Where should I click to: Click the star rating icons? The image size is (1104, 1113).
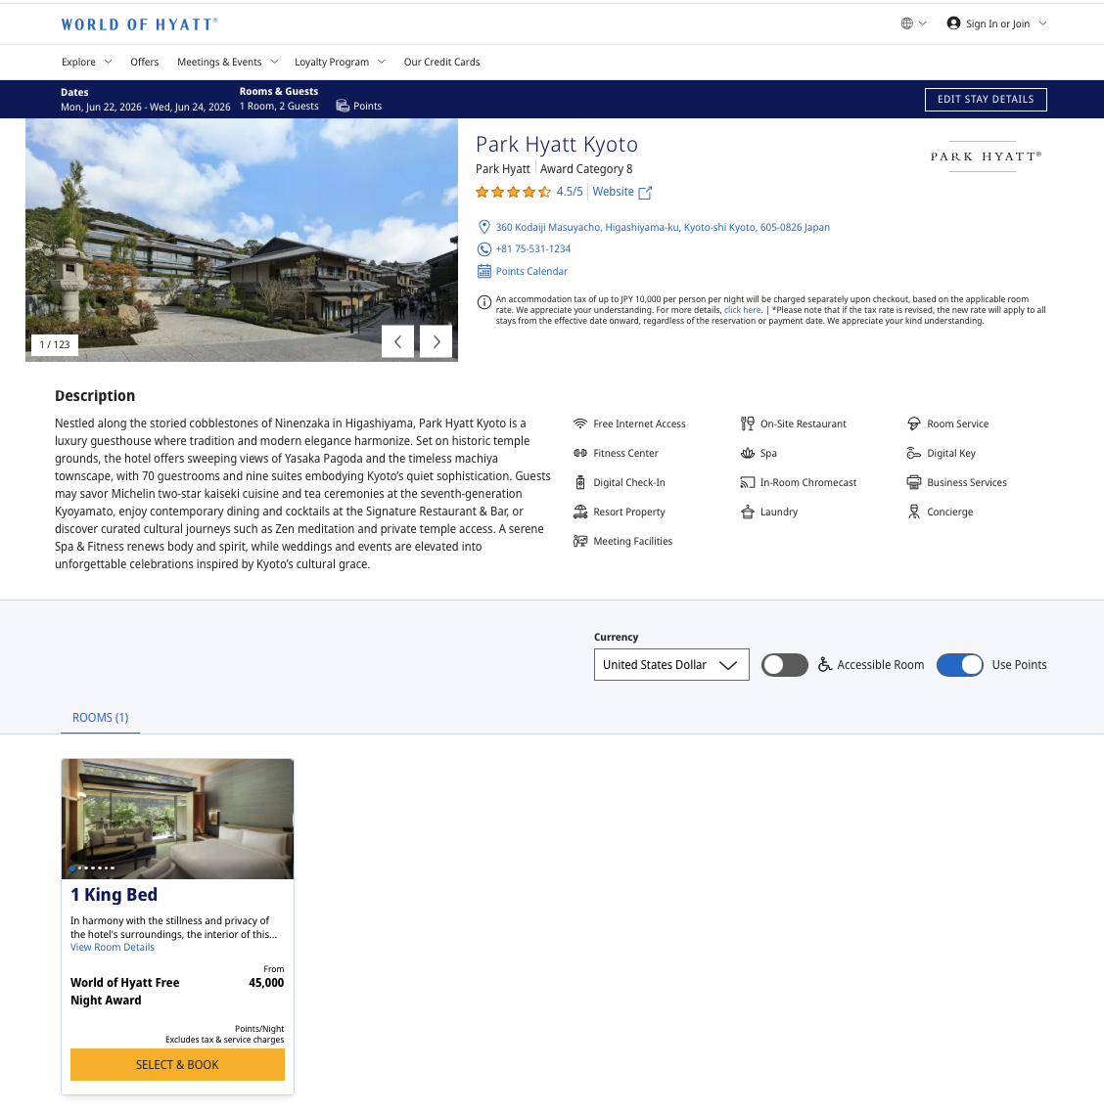pos(513,192)
